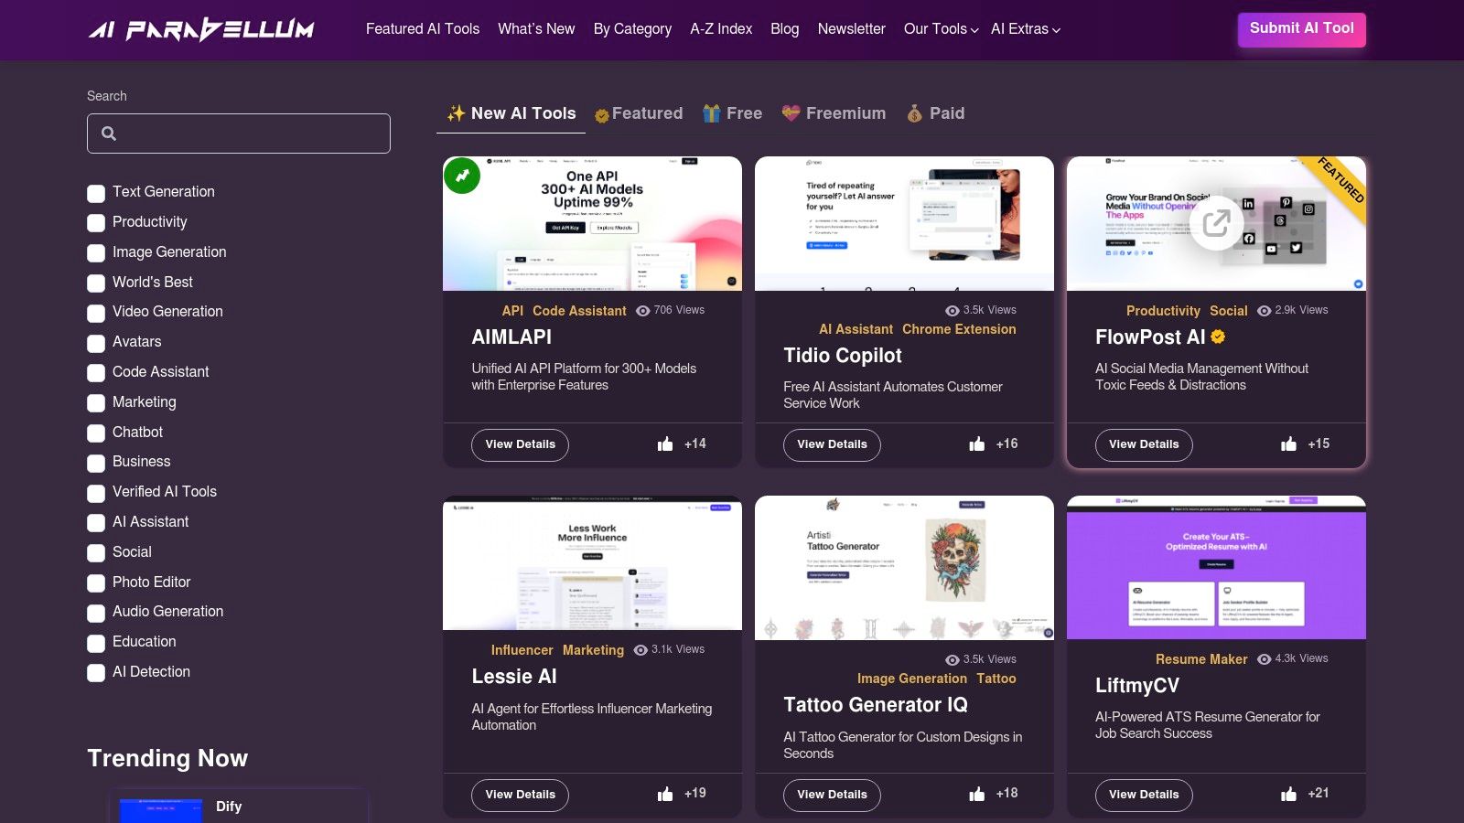Select the Paid tab
This screenshot has height=823, width=1464.
click(x=935, y=113)
